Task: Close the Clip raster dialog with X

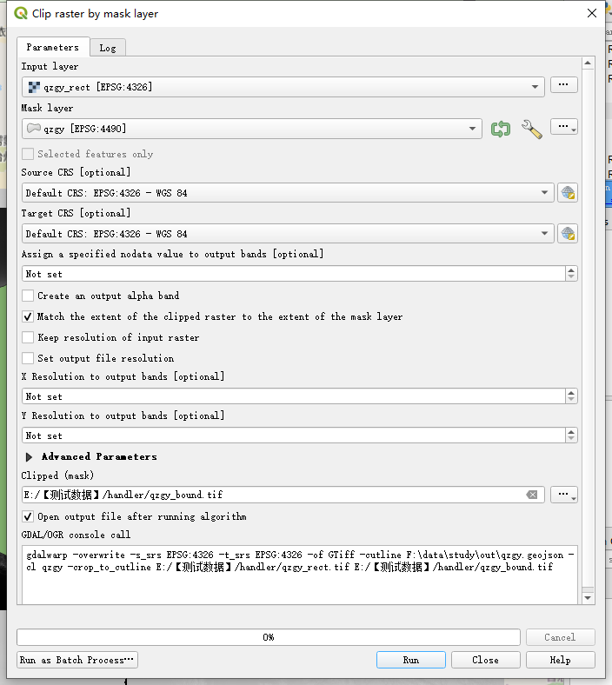Action: coord(591,13)
